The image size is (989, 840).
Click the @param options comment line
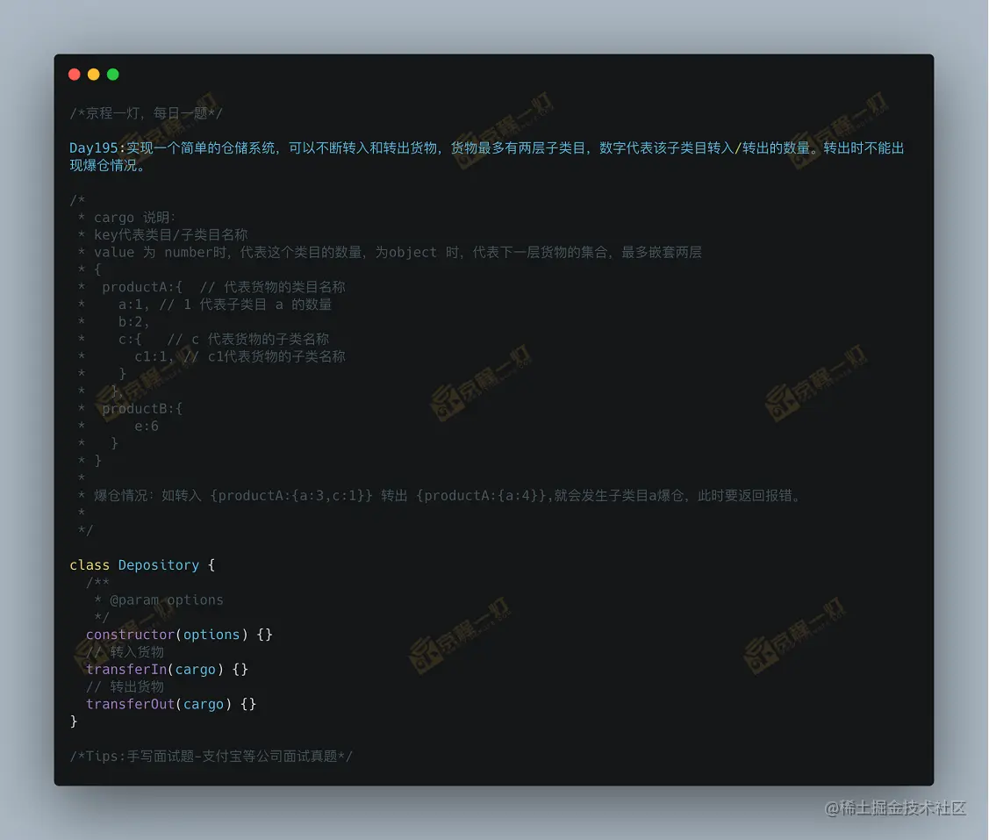[x=158, y=600]
